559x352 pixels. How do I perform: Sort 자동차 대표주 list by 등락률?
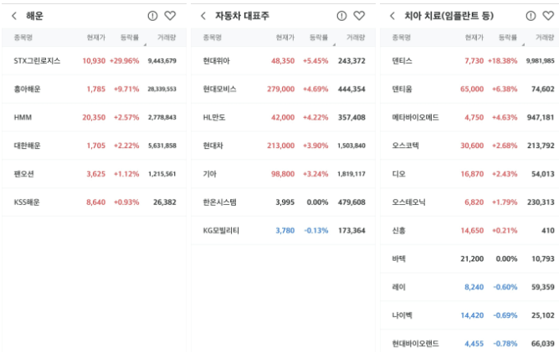point(318,38)
